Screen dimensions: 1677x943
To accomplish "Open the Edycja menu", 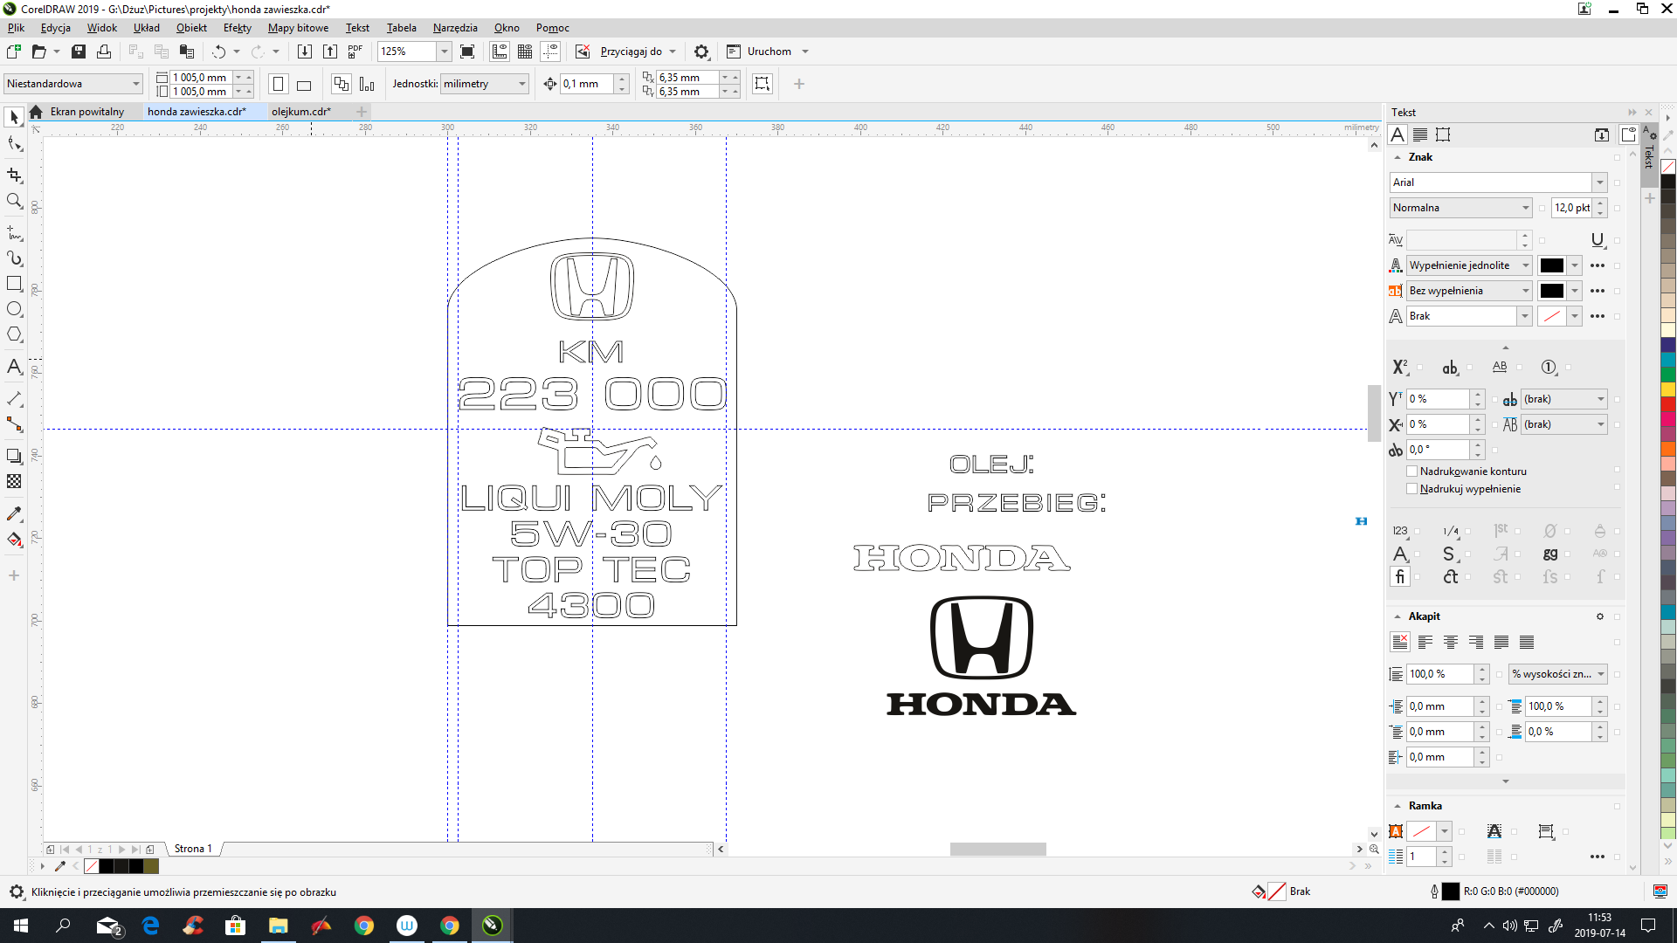I will [56, 28].
